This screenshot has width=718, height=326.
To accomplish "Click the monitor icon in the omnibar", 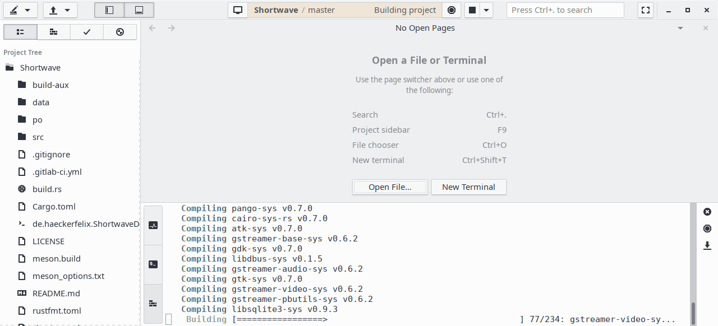I will pos(238,10).
